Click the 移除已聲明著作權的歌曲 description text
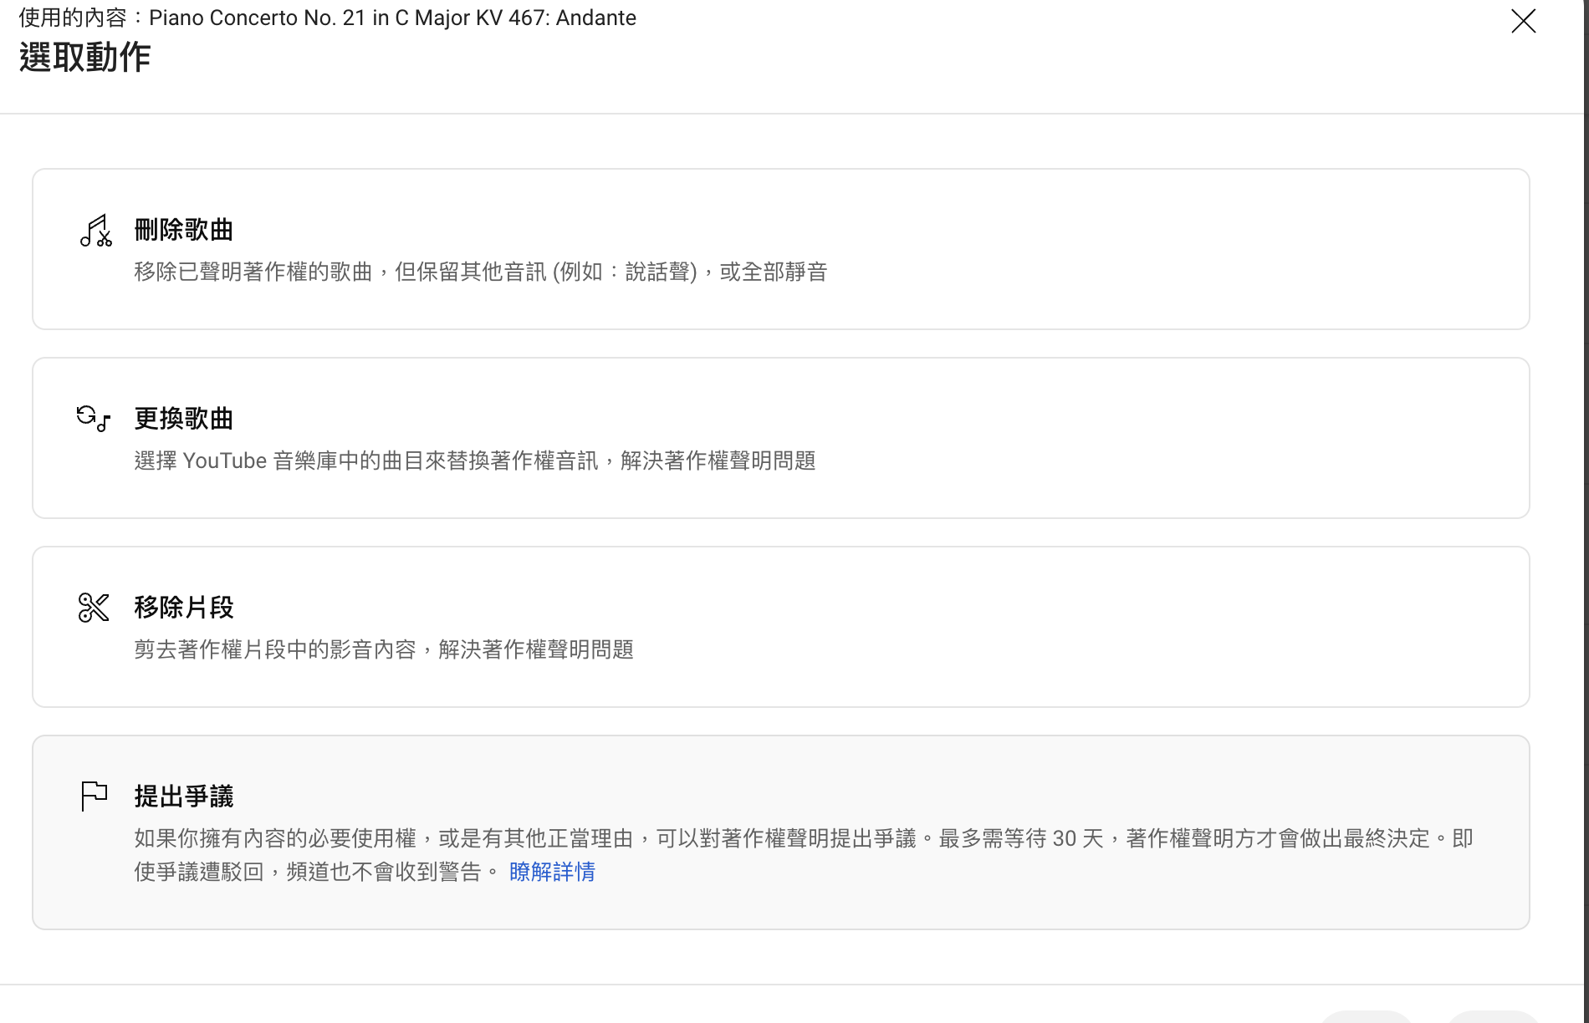This screenshot has width=1589, height=1023. pos(480,272)
